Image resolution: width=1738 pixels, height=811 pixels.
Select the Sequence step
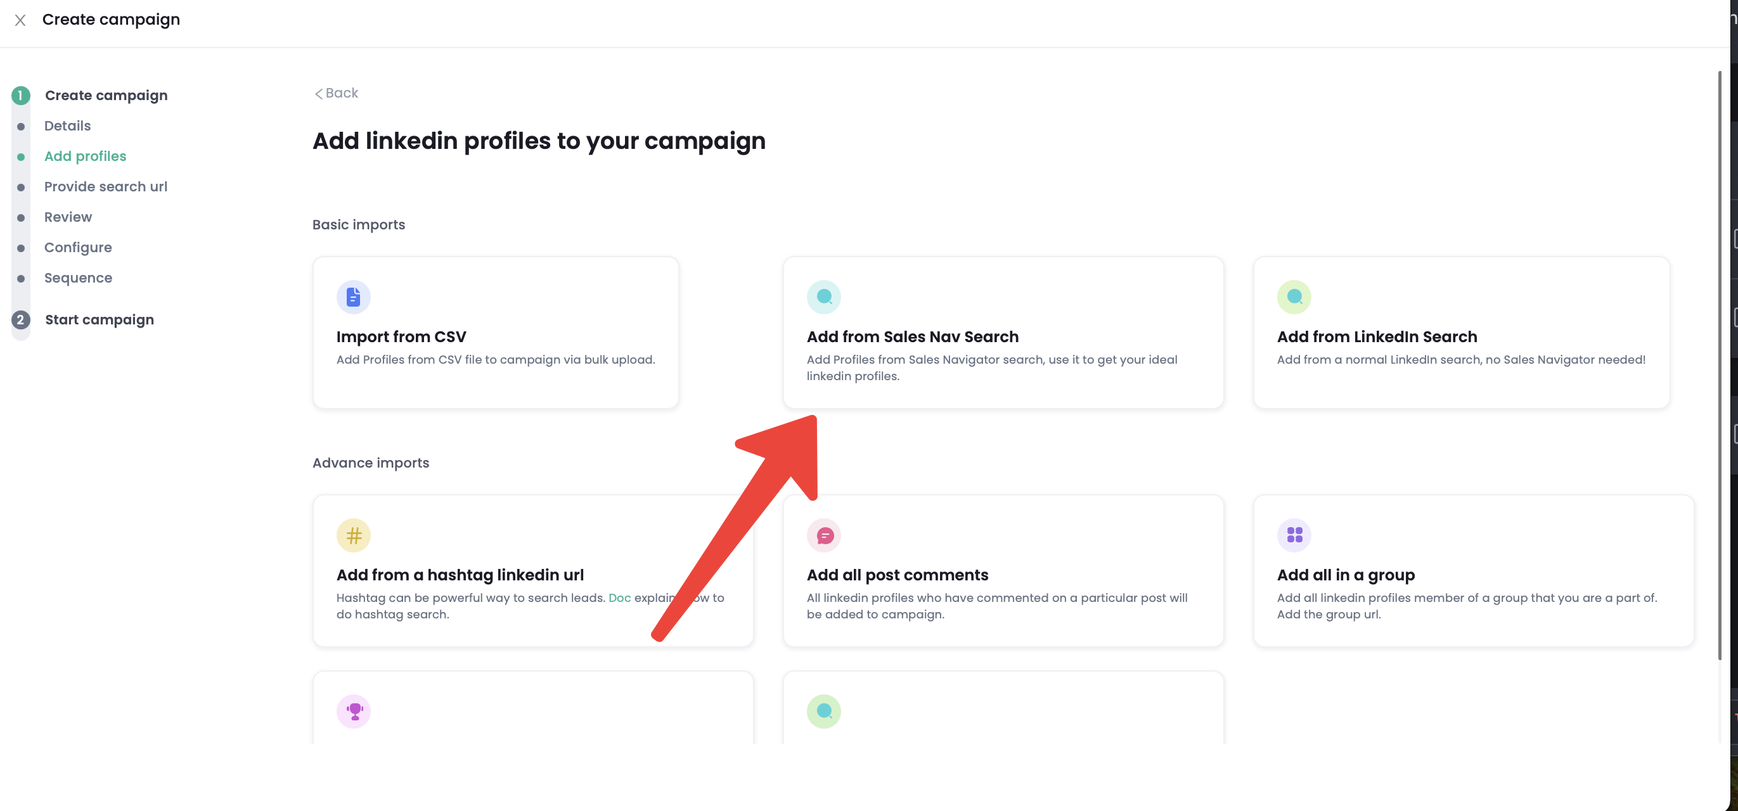click(x=77, y=278)
